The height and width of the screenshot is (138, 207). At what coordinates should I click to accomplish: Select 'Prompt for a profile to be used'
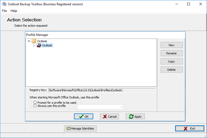tap(35, 102)
